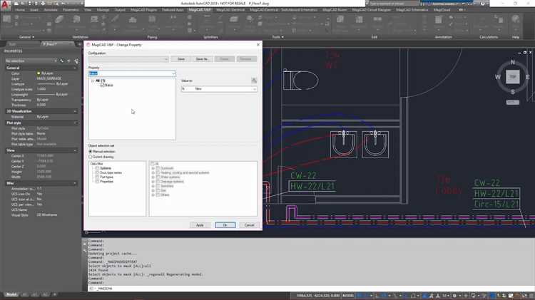Tick the All checkbox above Ductwork
535x300 pixels.
coord(153,164)
